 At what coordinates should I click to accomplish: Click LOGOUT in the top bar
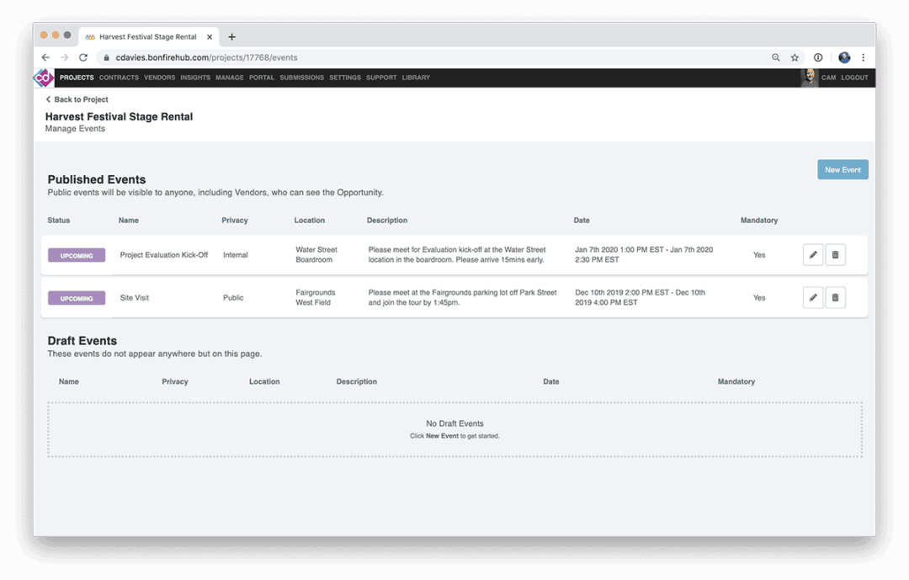(854, 77)
